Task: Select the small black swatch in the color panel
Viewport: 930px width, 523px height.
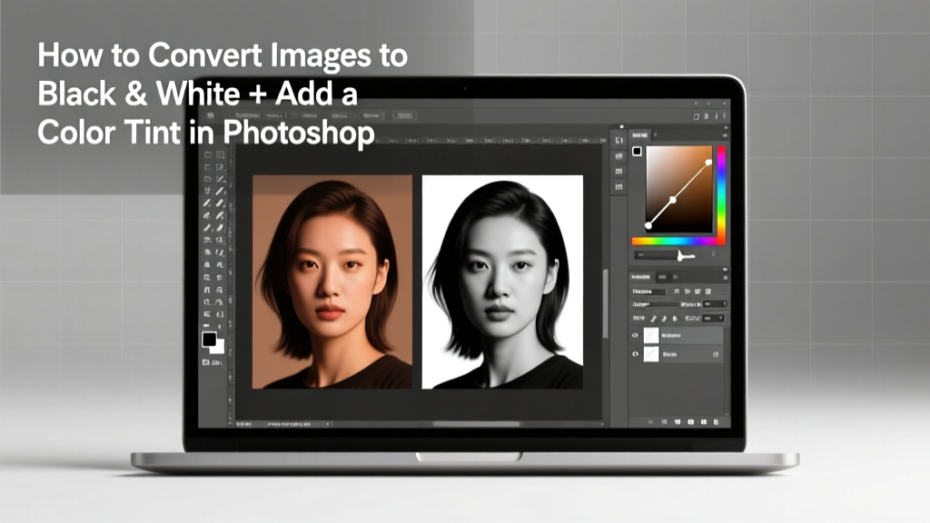Action: [637, 152]
